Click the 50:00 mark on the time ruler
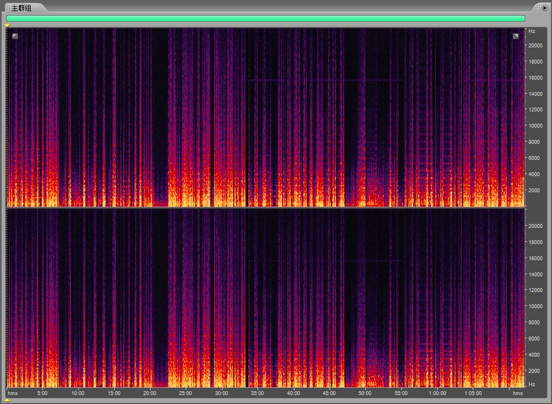This screenshot has width=552, height=404. [365, 393]
